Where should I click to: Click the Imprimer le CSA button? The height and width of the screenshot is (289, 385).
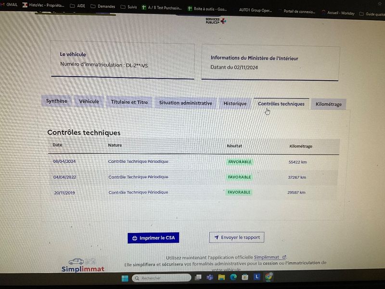click(x=153, y=238)
